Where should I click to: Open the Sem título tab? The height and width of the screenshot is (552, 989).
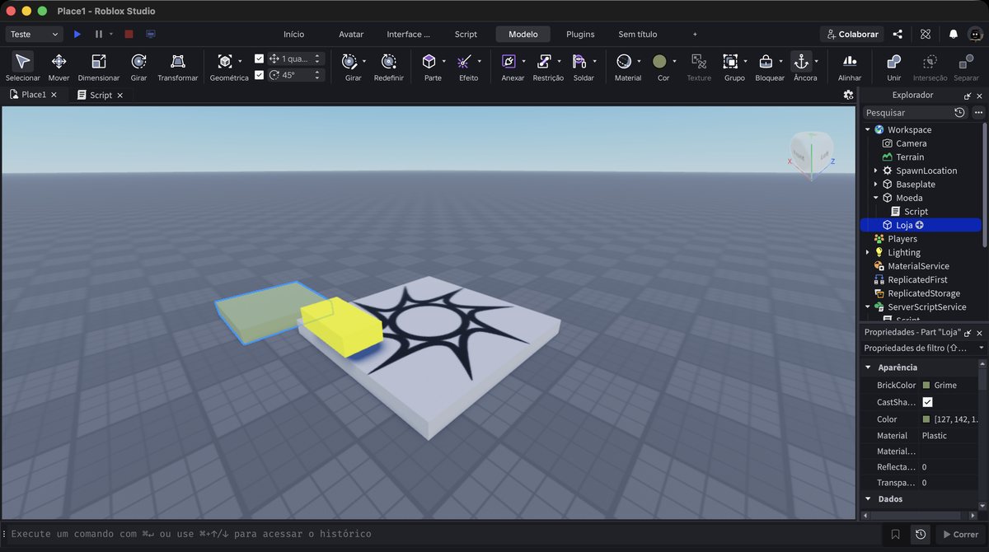point(638,34)
